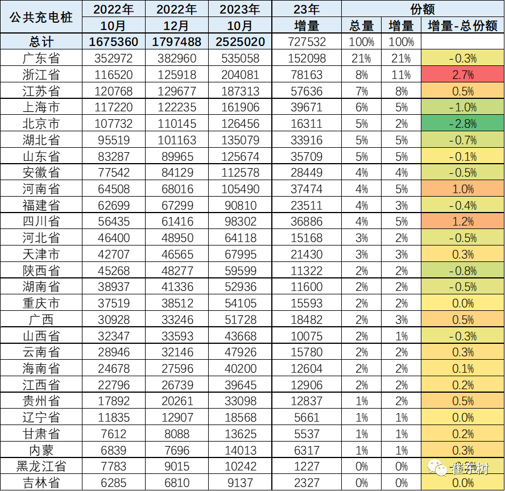Image resolution: width=505 pixels, height=491 pixels.
Task: Click 甘肃省 value 13625
Action: click(240, 434)
